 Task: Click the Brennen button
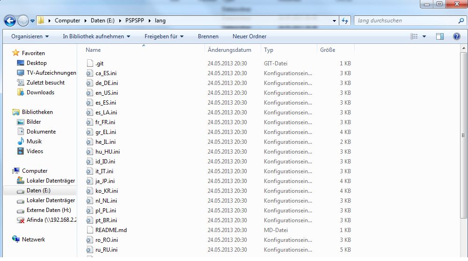pyautogui.click(x=208, y=36)
